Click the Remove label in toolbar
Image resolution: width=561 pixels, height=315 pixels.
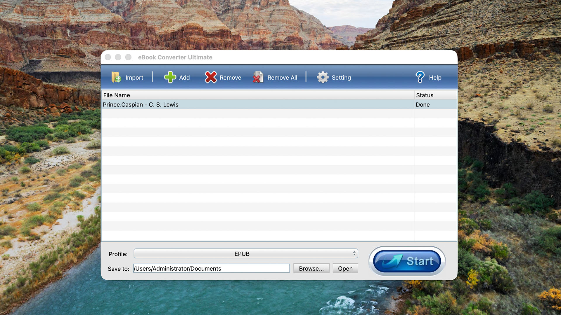[231, 78]
